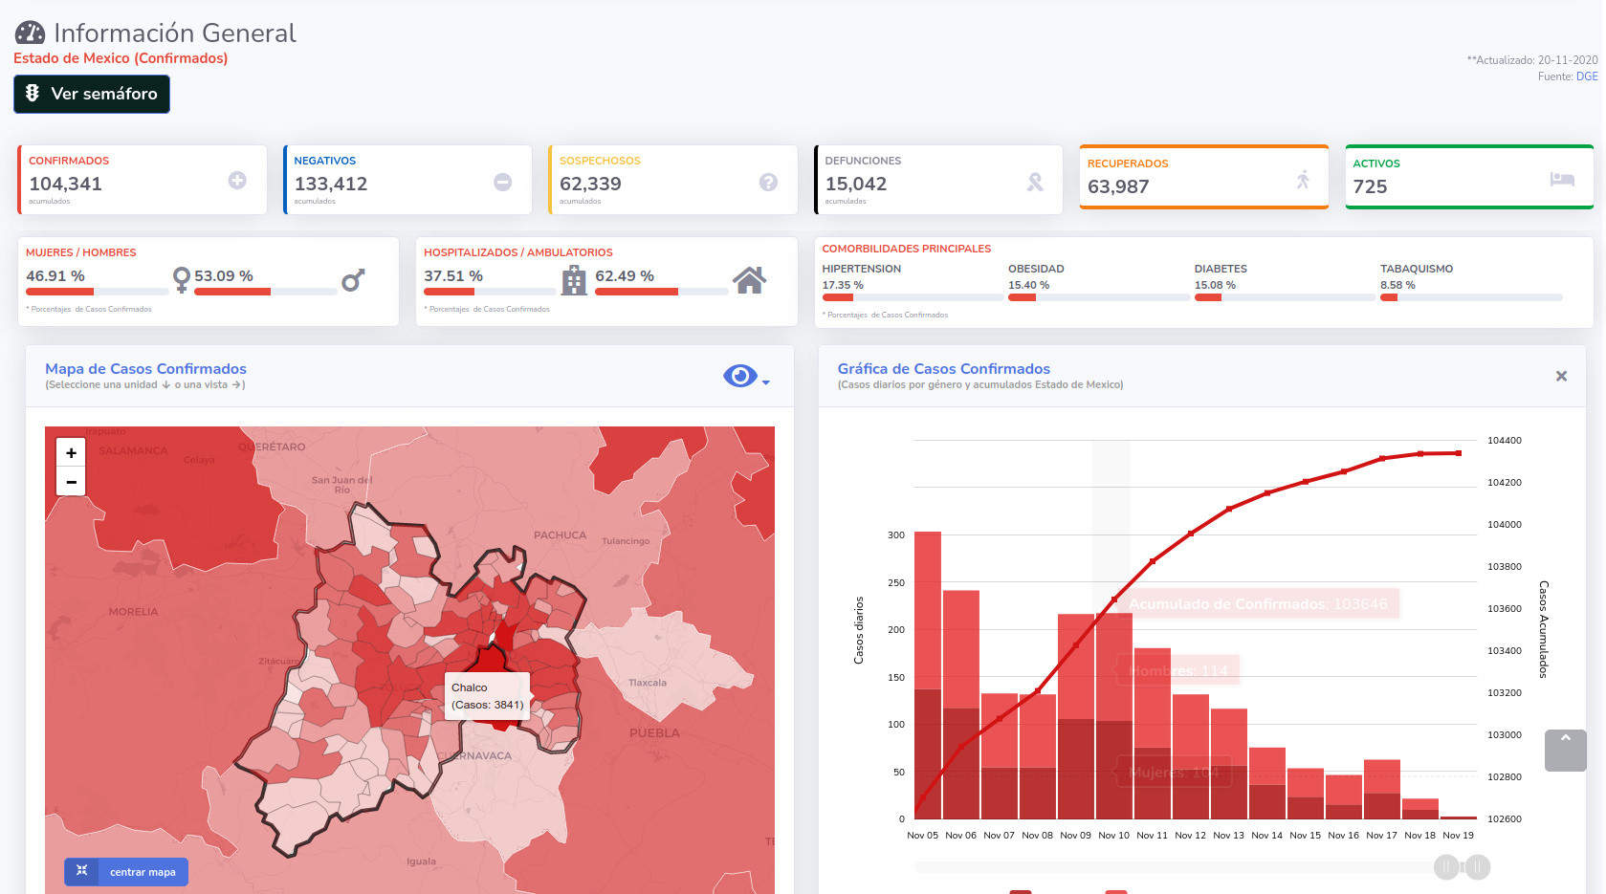
Task: Click the Mapa de Casos Confirmados title
Action: pos(145,369)
